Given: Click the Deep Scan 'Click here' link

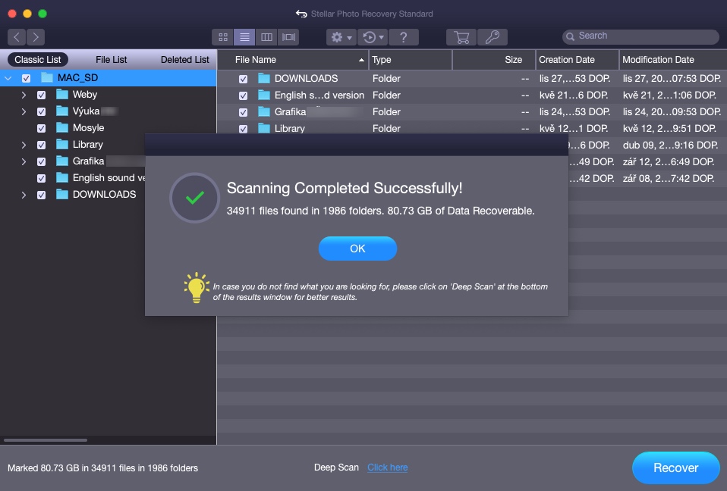Looking at the screenshot, I should click(388, 468).
